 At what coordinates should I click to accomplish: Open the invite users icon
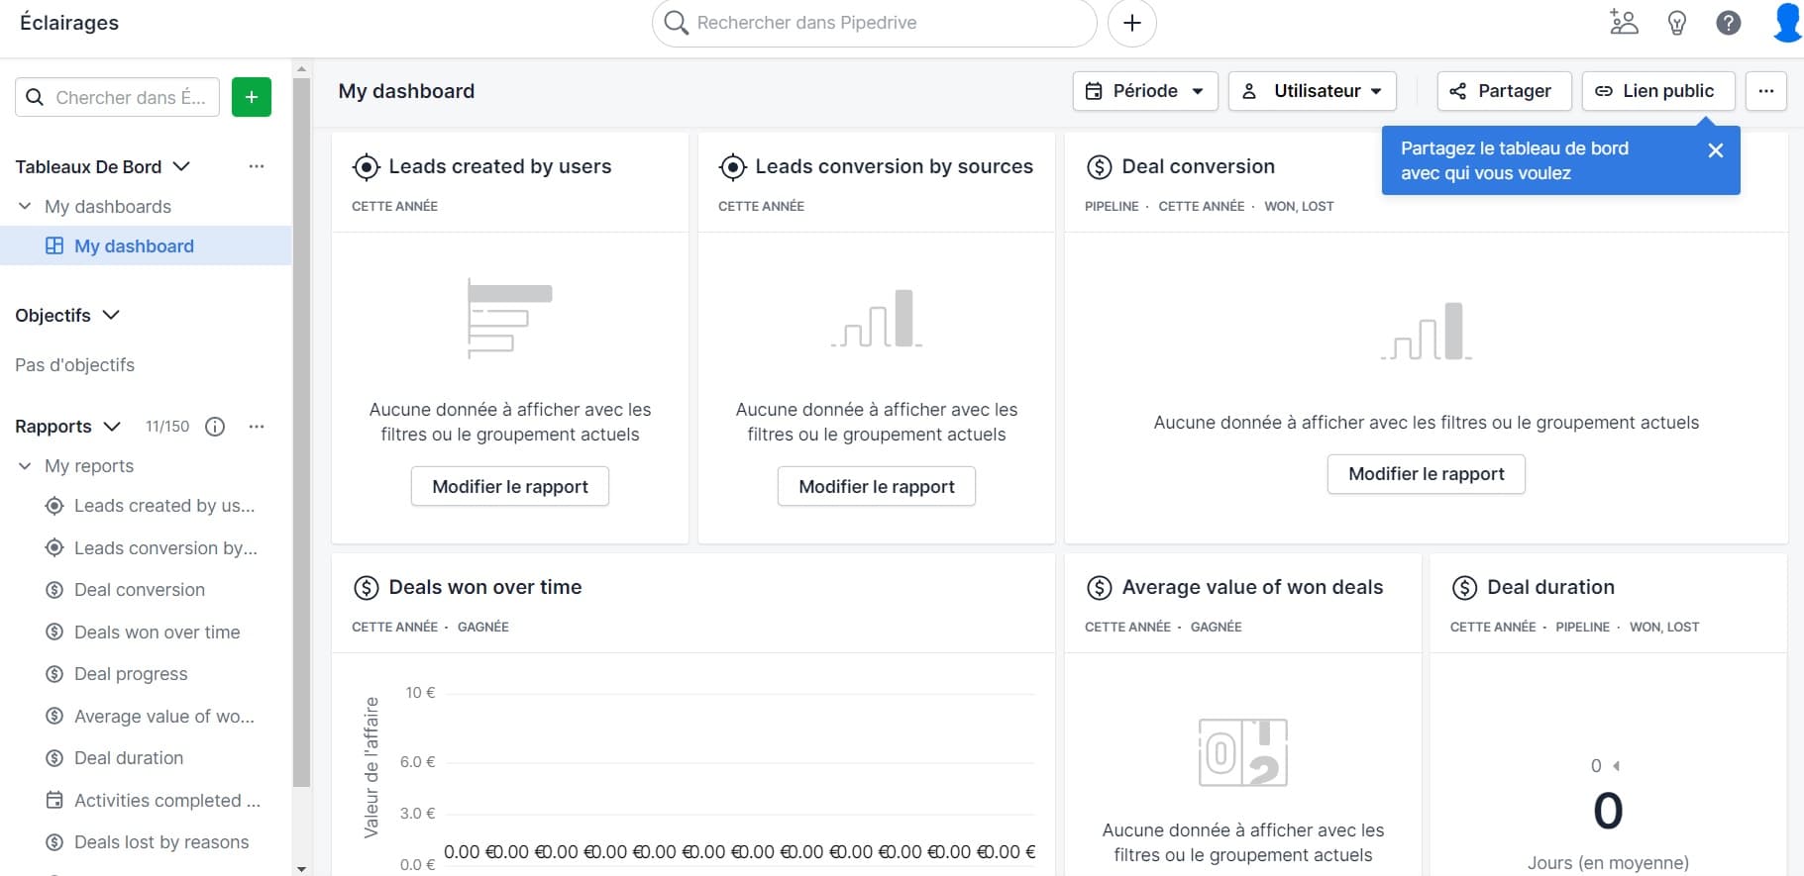pyautogui.click(x=1624, y=23)
